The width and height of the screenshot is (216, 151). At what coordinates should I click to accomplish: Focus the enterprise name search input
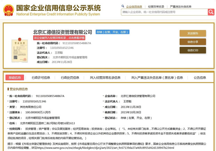tap(164, 12)
